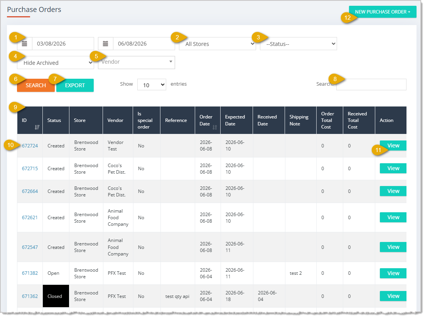View order 671362 via View button
The image size is (425, 318).
click(x=393, y=296)
